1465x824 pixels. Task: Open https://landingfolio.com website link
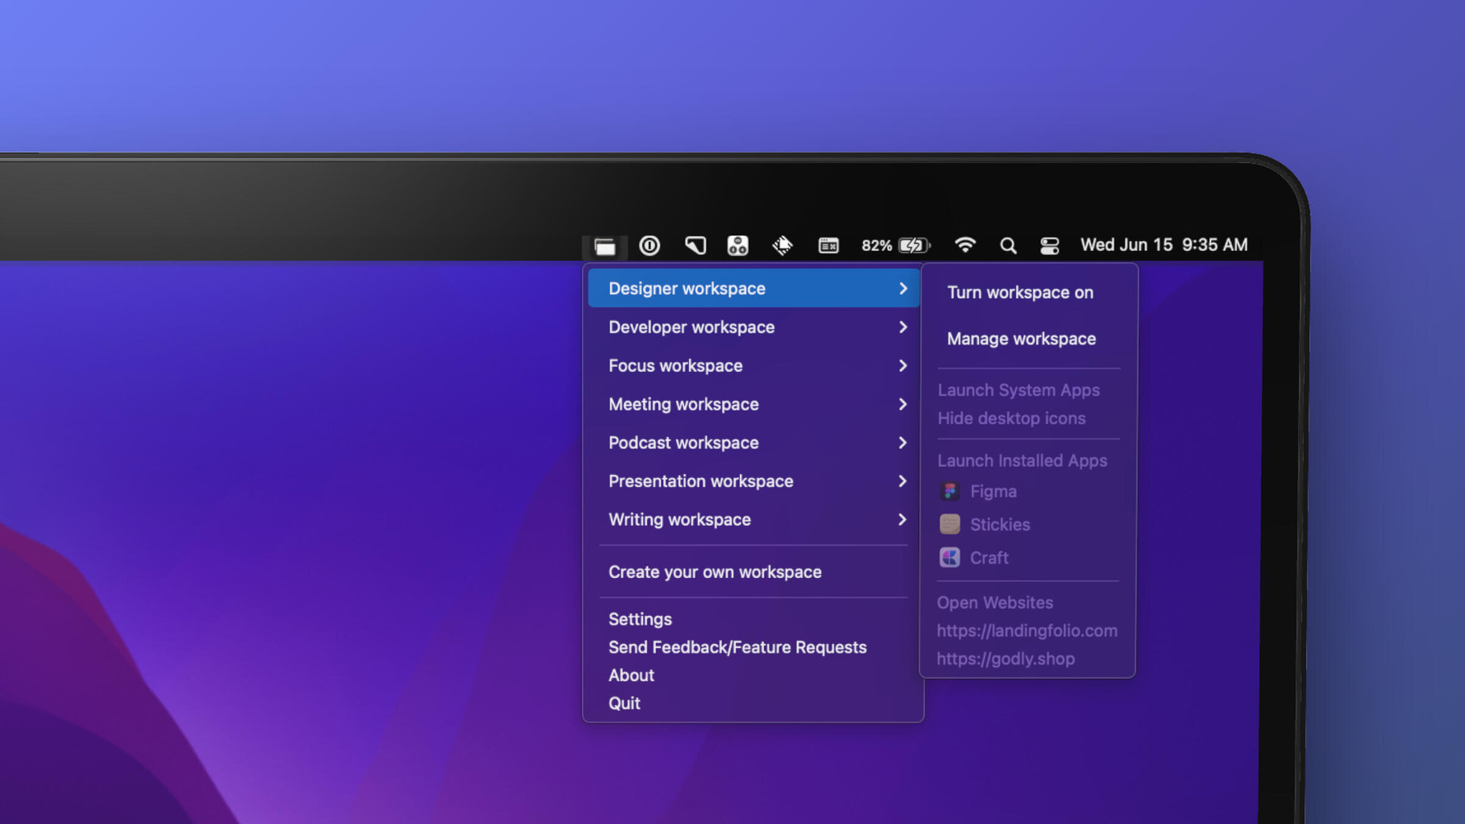1027,630
